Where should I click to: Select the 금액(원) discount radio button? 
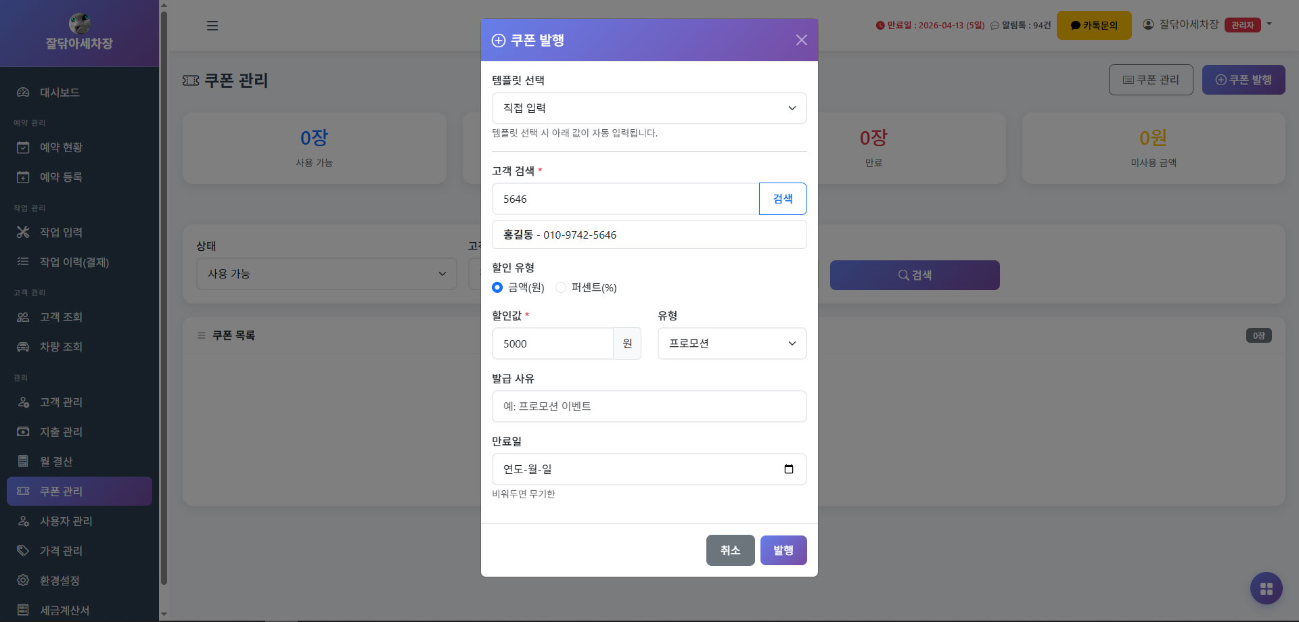497,287
